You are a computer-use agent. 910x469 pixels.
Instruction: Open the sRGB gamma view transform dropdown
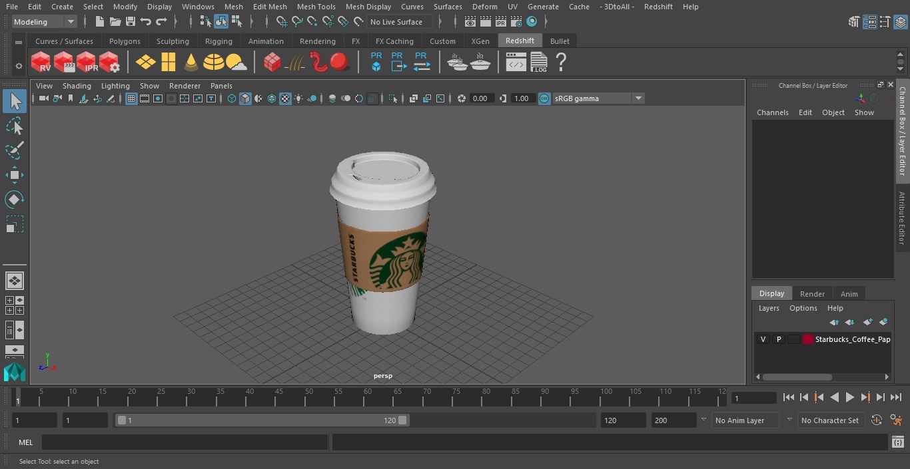(598, 98)
